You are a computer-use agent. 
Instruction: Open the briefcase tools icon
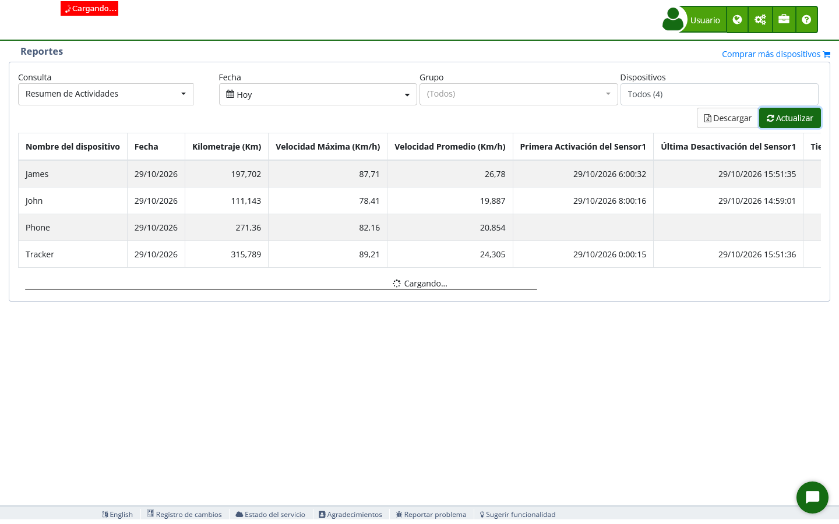(784, 20)
